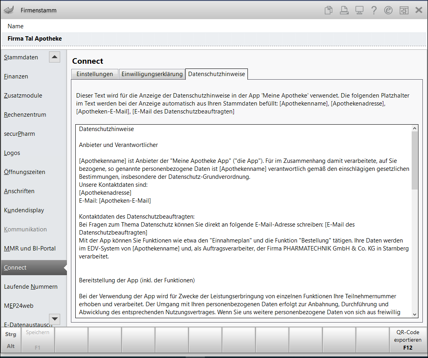Click the 'Kontaktdaten des Datenschutzbeauftragten:' line
The height and width of the screenshot is (358, 428).
coord(137,217)
